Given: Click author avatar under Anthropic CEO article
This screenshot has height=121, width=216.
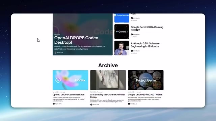Looking at the screenshot, I should 132,51.
